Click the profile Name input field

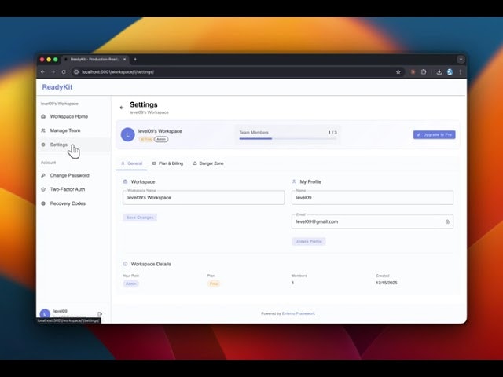pyautogui.click(x=372, y=197)
